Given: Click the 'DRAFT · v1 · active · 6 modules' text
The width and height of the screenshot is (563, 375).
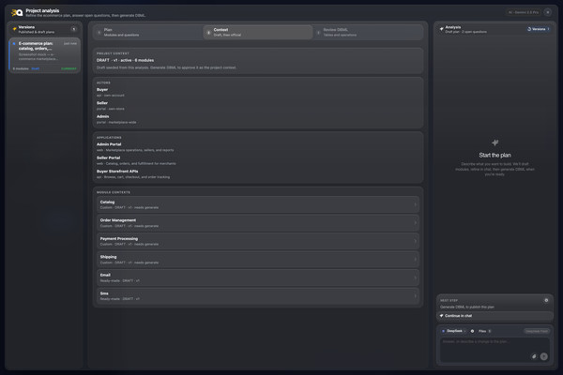Looking at the screenshot, I should [125, 60].
